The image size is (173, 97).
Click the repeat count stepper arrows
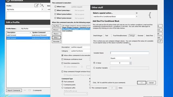point(117,88)
